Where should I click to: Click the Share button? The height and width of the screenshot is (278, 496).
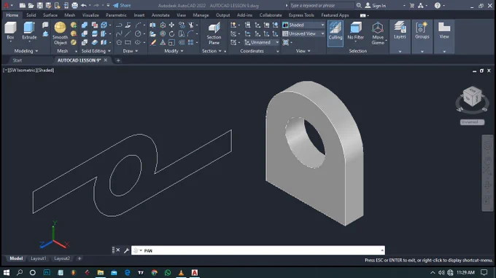[122, 5]
